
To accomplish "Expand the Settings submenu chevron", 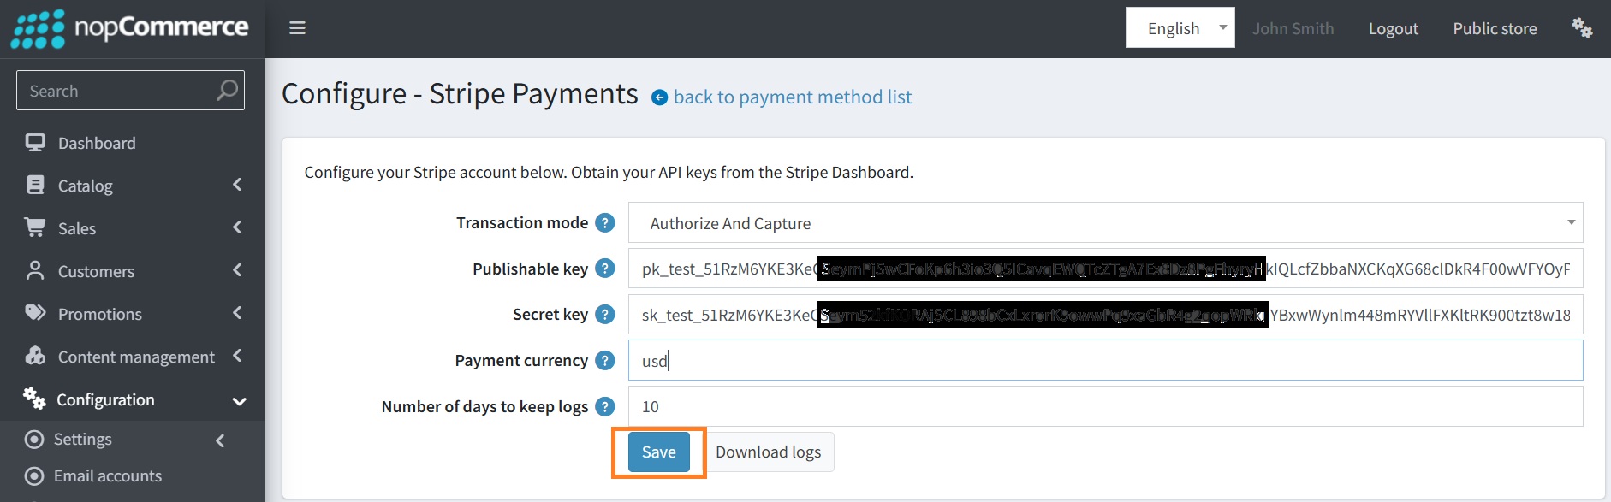I will click(220, 440).
